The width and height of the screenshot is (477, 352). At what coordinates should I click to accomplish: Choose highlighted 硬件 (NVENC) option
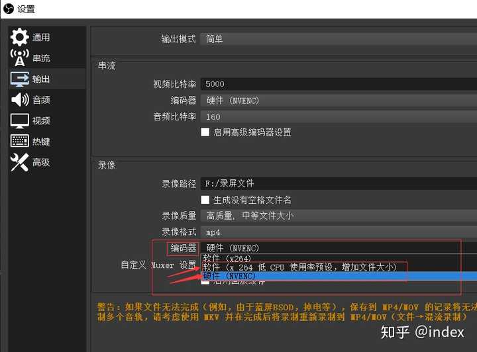coord(339,276)
